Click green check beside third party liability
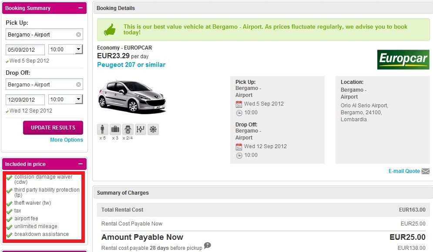Screen dimensions: 433x252 [10, 190]
